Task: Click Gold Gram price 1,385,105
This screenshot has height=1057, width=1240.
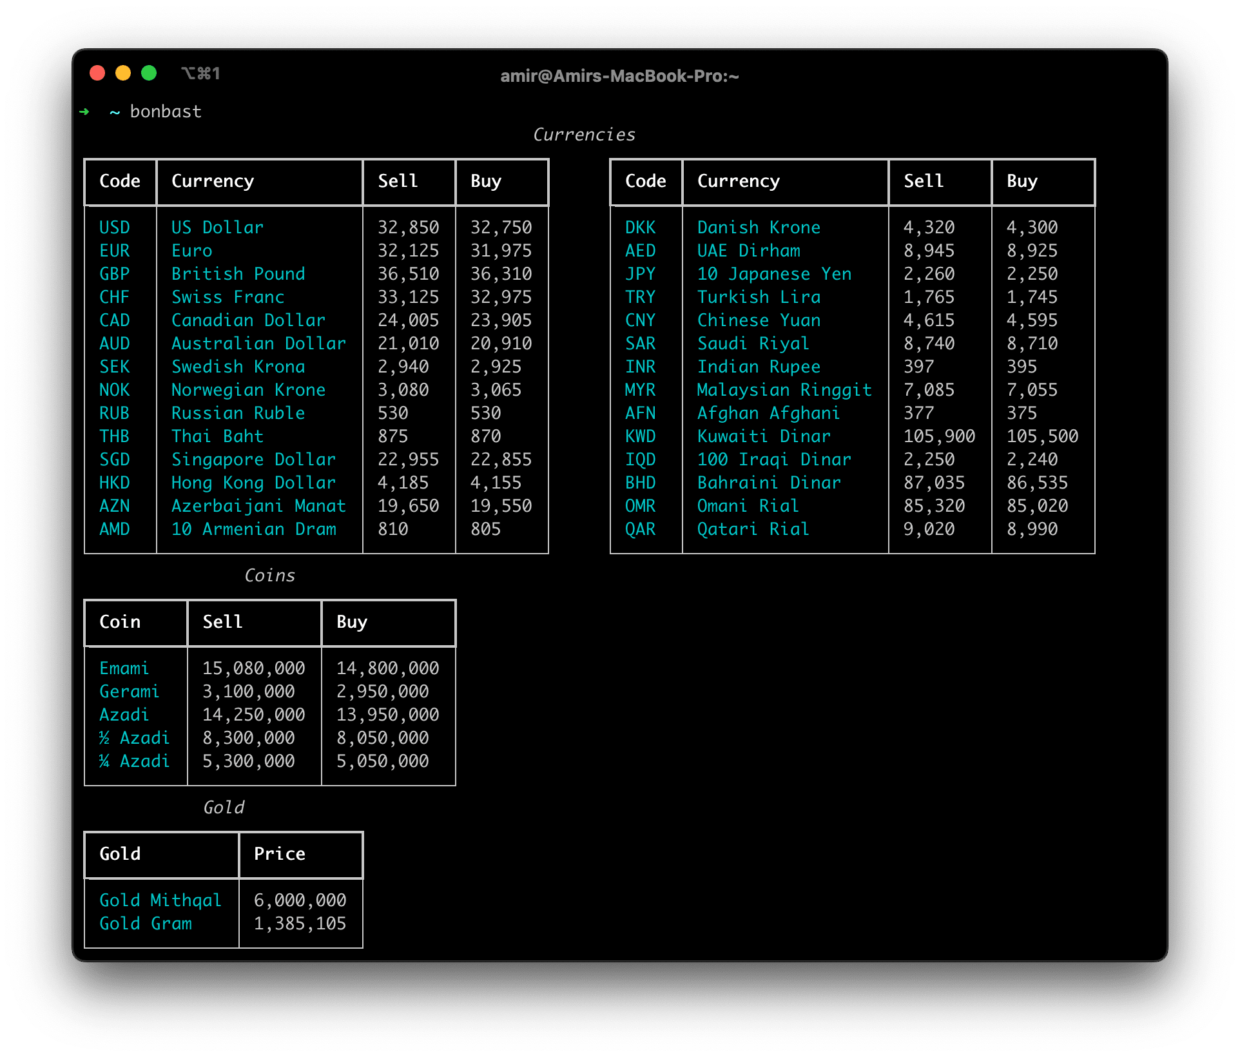Action: pos(300,924)
